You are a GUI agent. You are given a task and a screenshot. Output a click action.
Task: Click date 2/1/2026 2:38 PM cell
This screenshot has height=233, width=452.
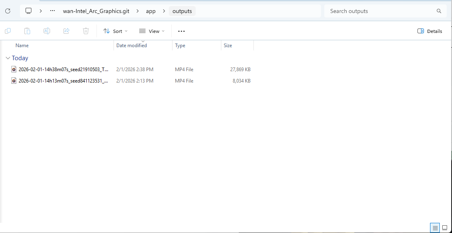(x=135, y=70)
